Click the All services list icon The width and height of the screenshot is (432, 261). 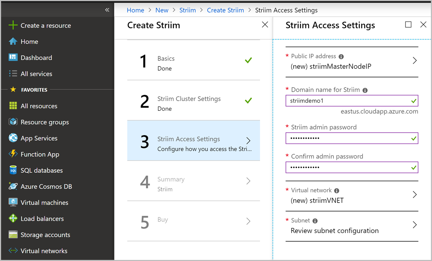point(13,73)
